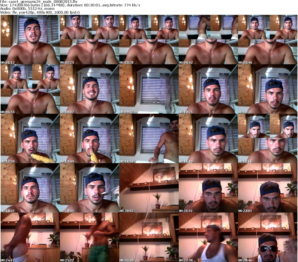Select the thumbnail at 00:06:55
This screenshot has height=262, width=298.
click(30, 89)
